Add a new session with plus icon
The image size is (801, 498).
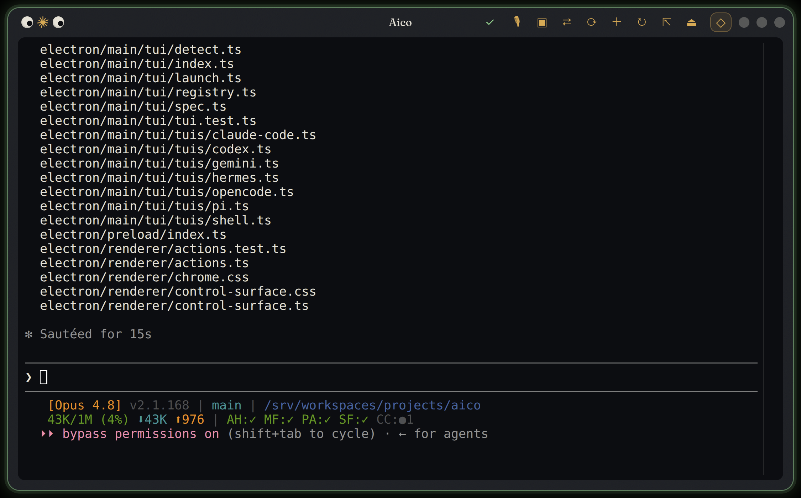617,22
